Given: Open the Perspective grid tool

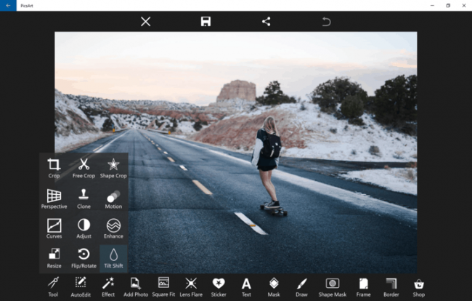Looking at the screenshot, I should click(x=54, y=198).
